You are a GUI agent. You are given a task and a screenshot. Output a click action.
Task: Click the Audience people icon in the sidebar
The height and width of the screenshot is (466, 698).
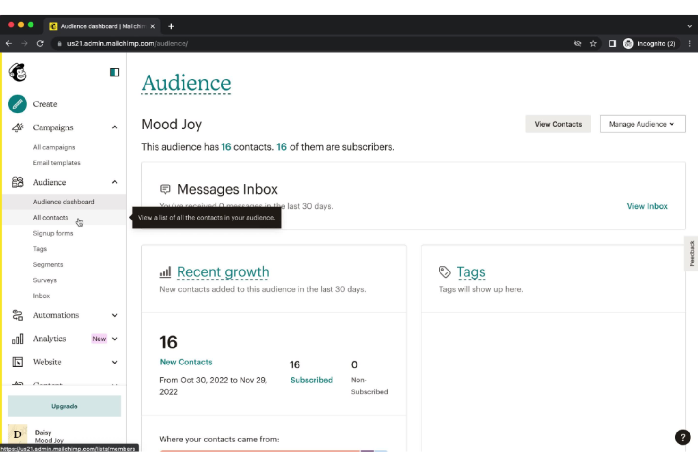[x=17, y=182]
